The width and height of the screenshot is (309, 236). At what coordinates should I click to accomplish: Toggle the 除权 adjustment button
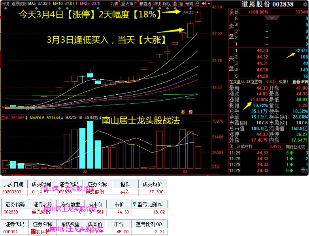coord(167,4)
